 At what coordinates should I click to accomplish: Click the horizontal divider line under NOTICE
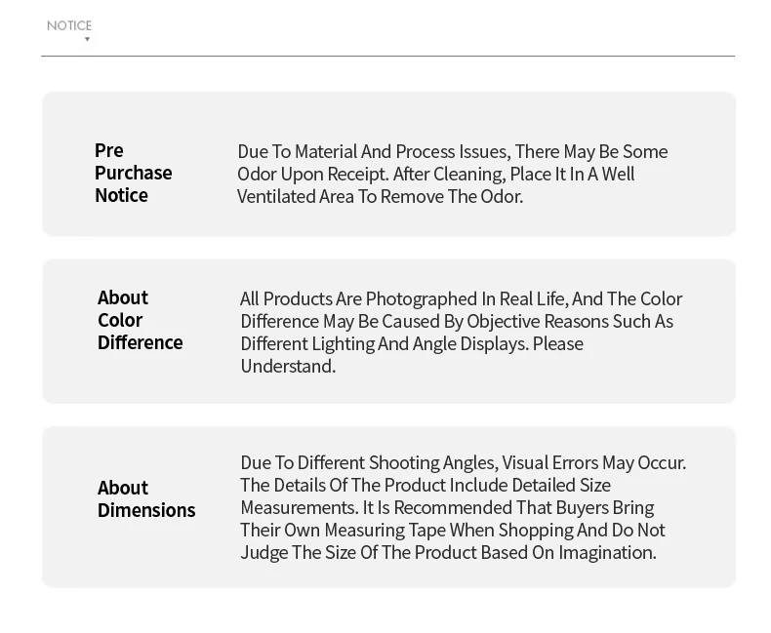[x=387, y=56]
